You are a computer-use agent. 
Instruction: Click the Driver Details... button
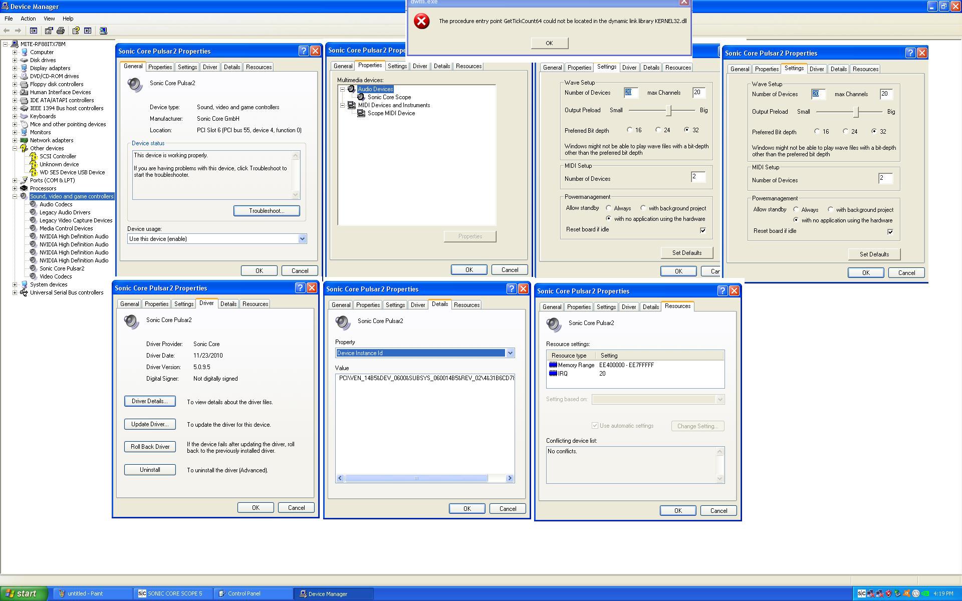click(x=150, y=401)
